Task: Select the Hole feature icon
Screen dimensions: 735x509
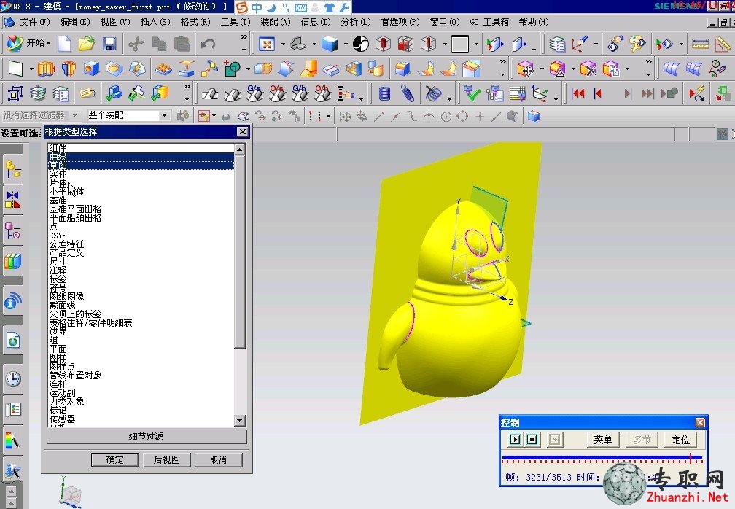Action: (91, 69)
